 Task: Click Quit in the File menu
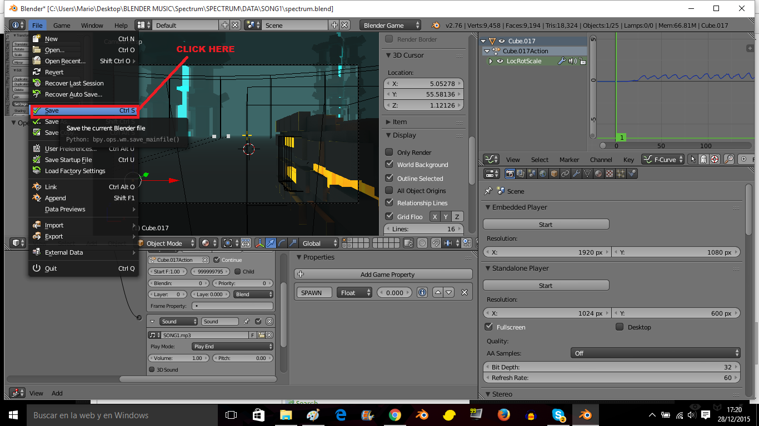83,268
